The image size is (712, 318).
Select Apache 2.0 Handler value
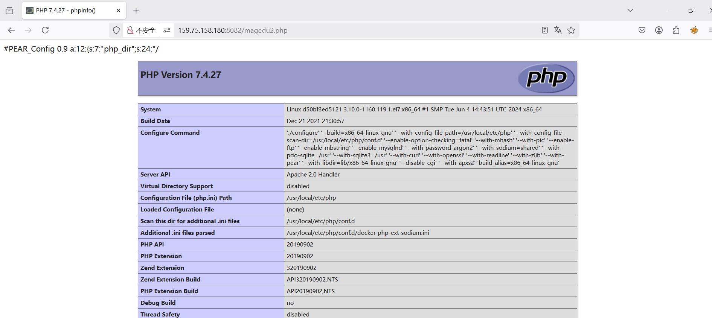click(313, 175)
